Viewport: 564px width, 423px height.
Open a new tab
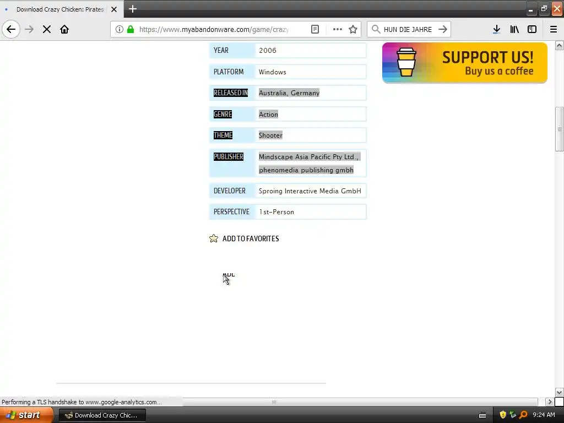[x=133, y=9]
